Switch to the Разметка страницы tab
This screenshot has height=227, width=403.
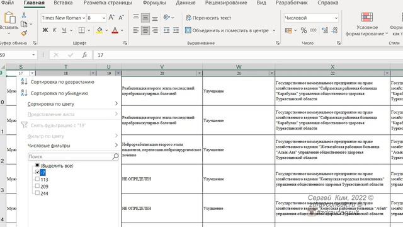tap(108, 3)
